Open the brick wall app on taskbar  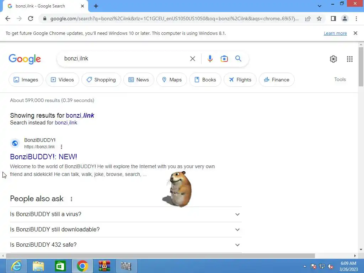point(127,266)
